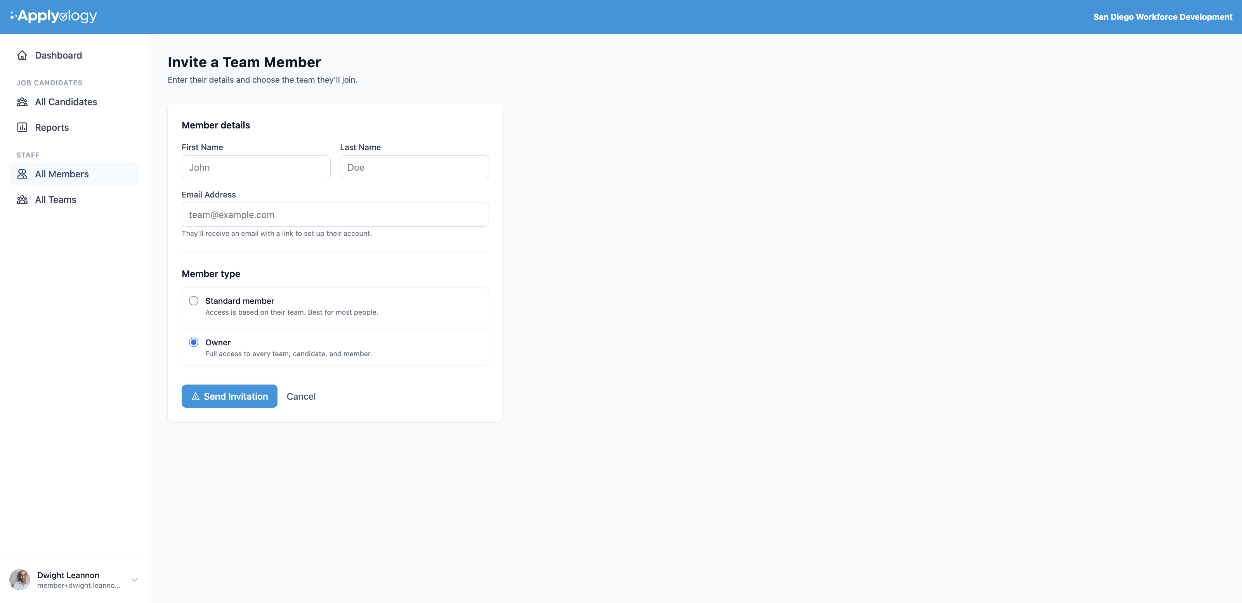Click the member+dwight.leanno email text

click(x=78, y=586)
